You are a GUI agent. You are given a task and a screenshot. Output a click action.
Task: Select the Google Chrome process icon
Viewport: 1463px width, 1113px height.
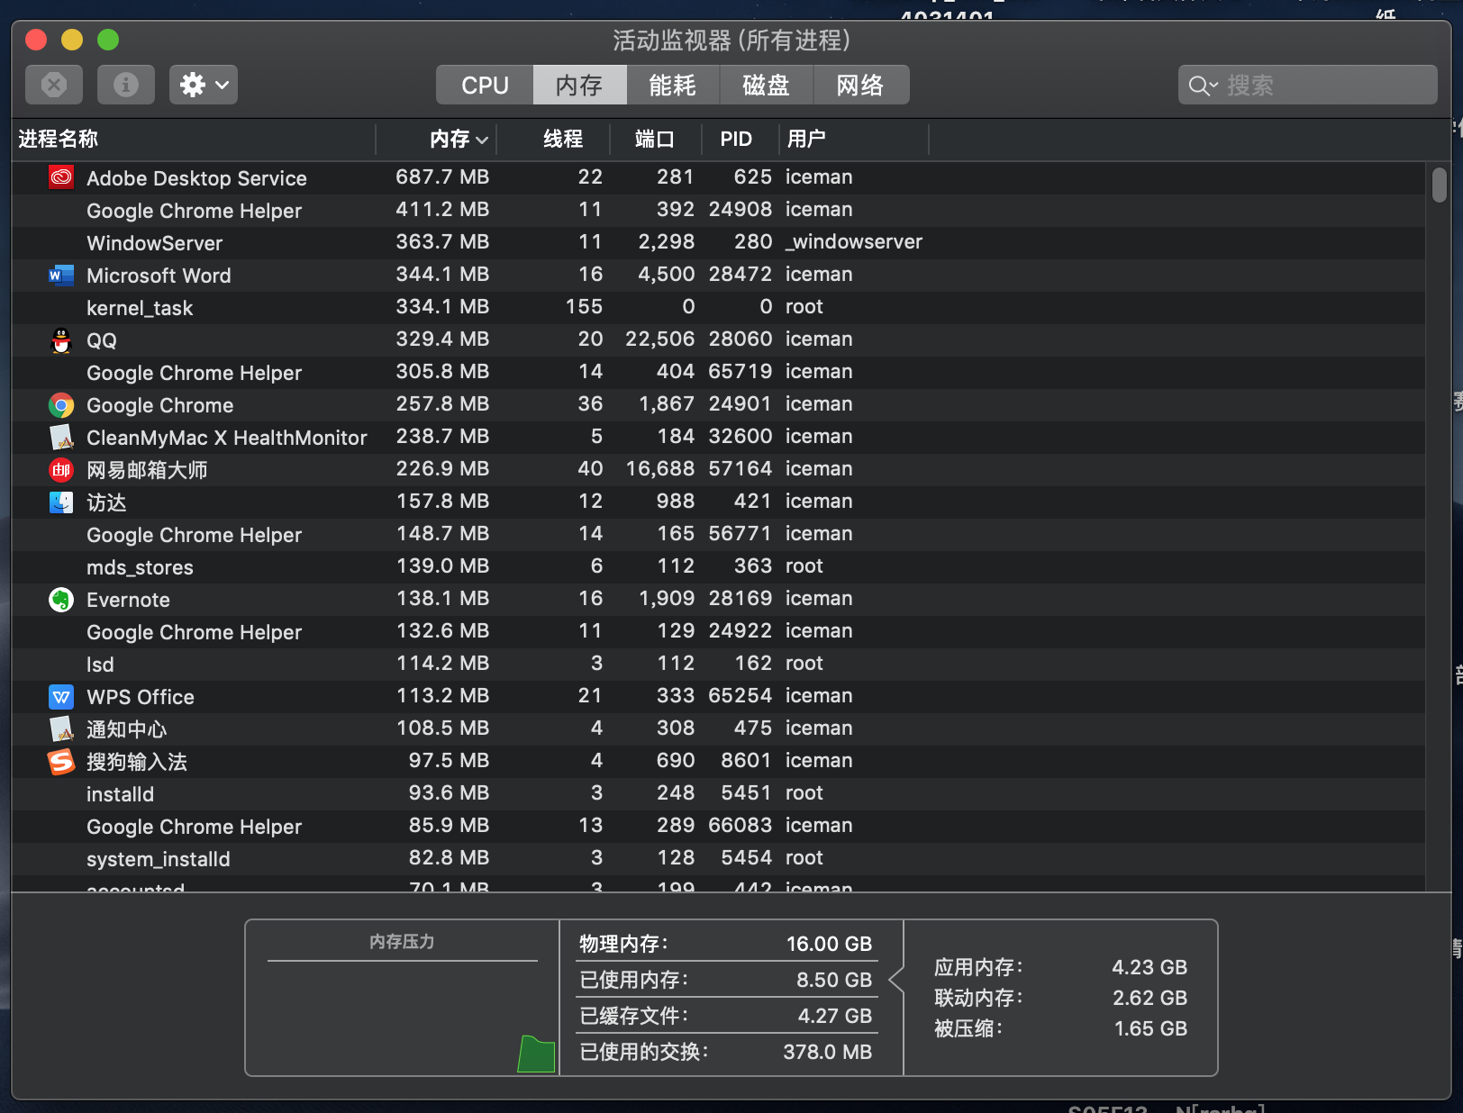click(x=61, y=405)
